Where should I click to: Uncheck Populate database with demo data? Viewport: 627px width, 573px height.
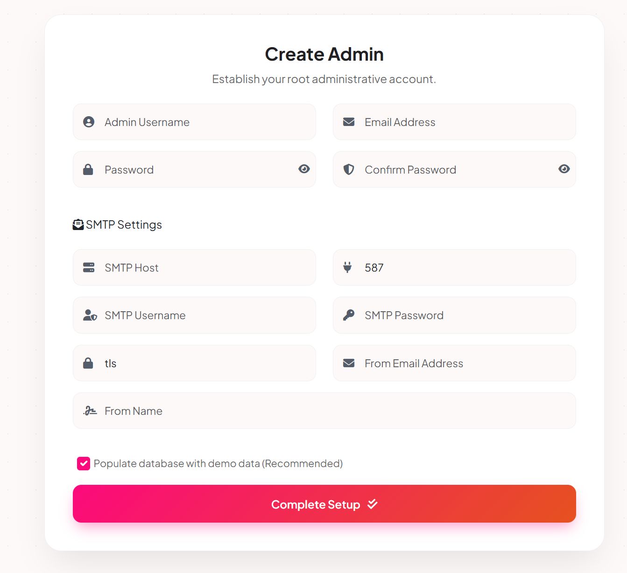point(83,463)
